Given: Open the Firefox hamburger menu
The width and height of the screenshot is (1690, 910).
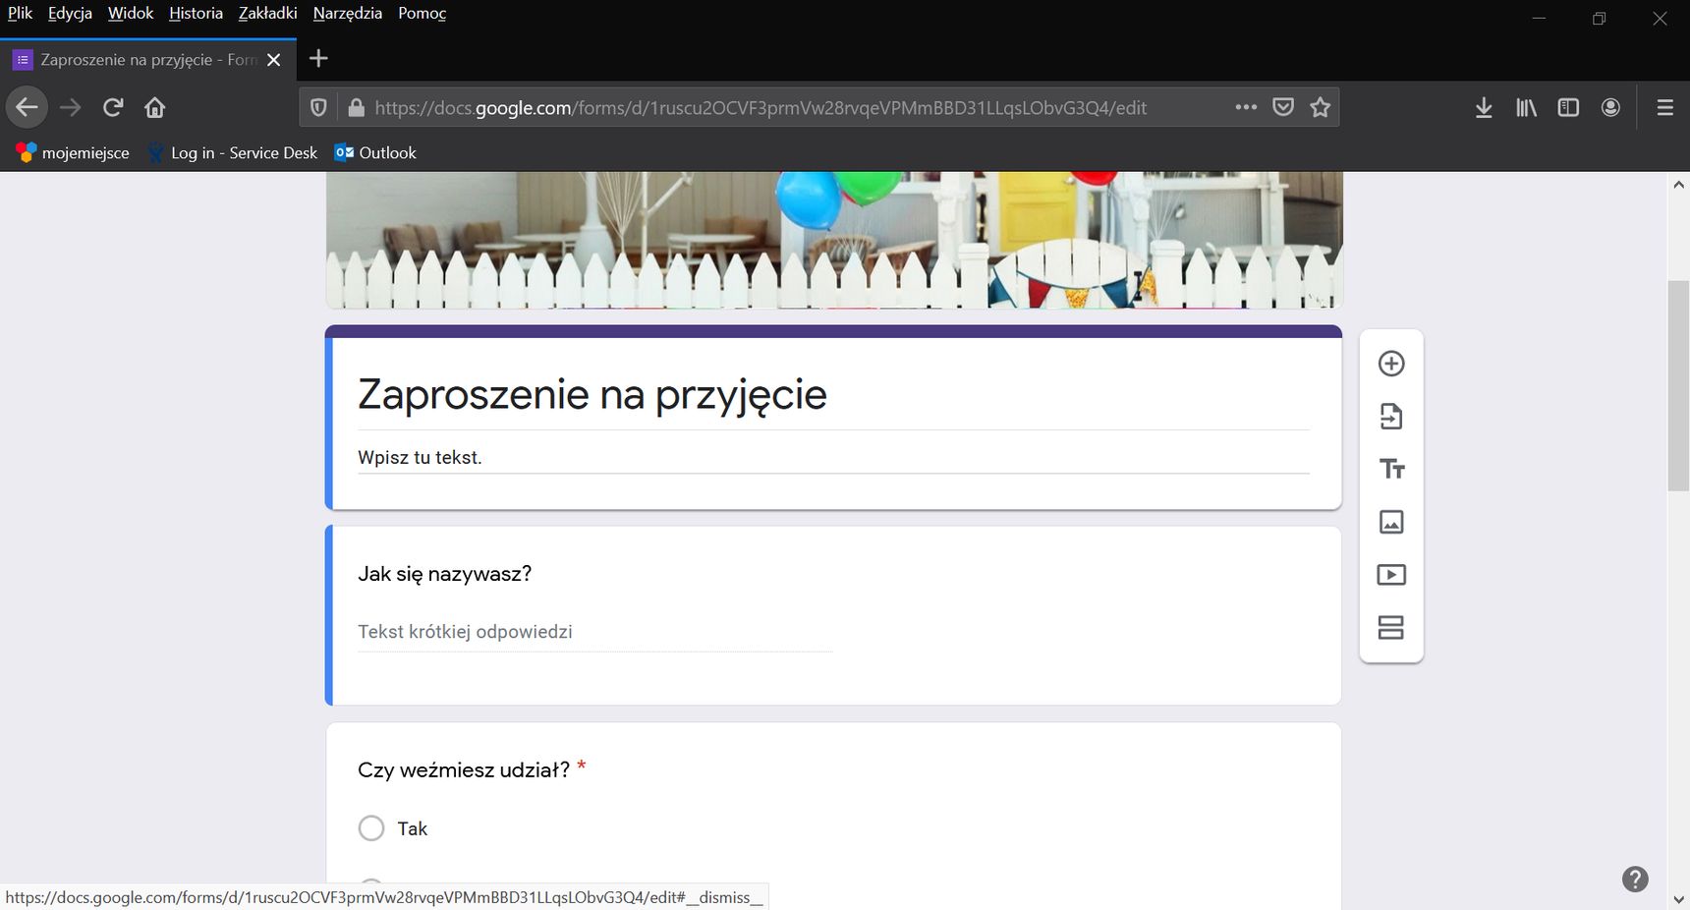Looking at the screenshot, I should coord(1665,108).
